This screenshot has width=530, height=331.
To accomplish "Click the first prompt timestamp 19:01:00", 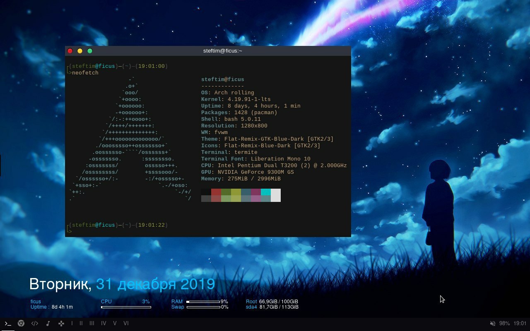I will (x=152, y=66).
